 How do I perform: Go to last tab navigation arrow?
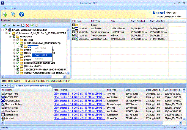(12, 85)
